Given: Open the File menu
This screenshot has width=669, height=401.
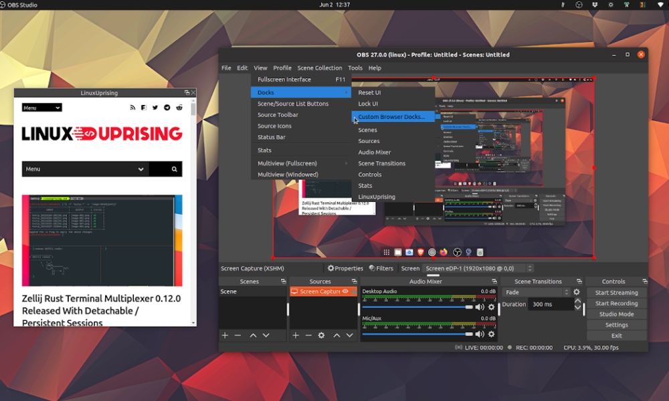Looking at the screenshot, I should coord(226,68).
